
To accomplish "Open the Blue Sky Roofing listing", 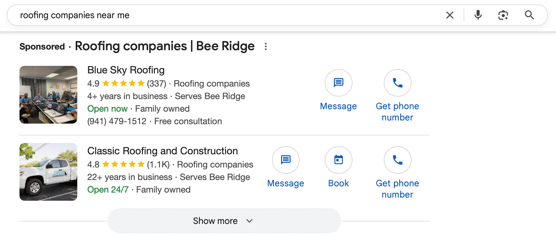I will click(x=126, y=70).
